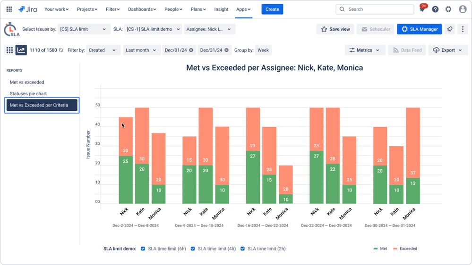Open the three-dot more options menu

click(463, 29)
